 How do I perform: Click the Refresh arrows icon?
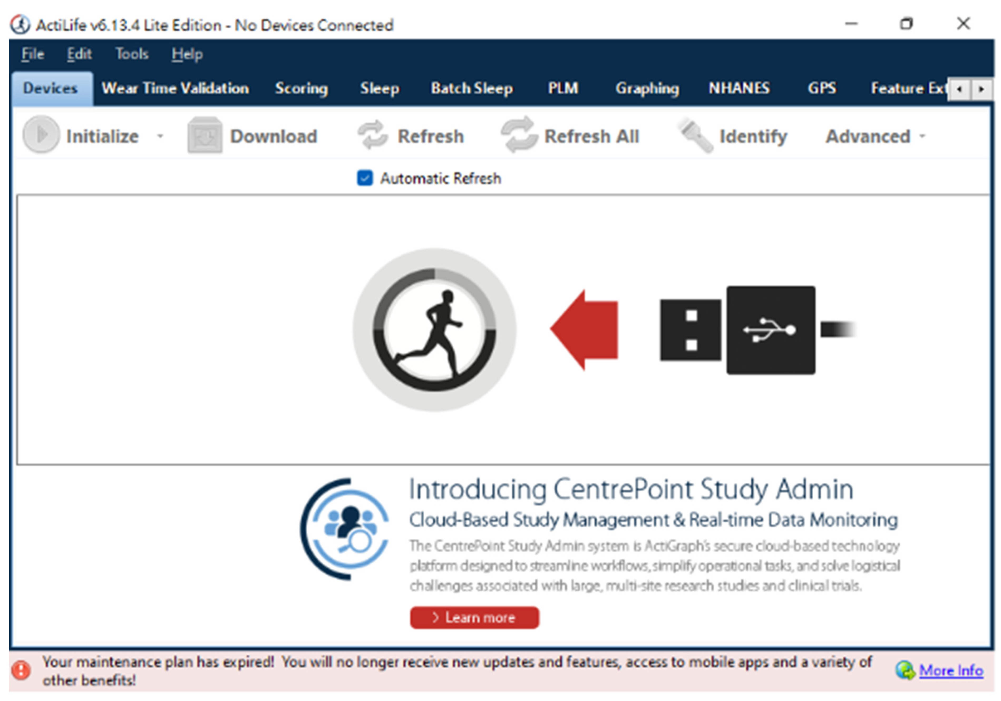[x=372, y=135]
